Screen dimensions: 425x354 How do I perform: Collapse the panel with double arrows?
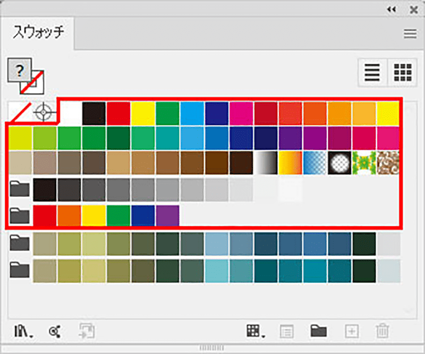pos(391,10)
